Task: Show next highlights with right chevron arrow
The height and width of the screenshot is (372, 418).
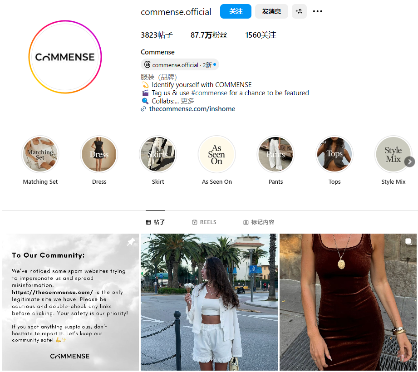Action: 409,162
